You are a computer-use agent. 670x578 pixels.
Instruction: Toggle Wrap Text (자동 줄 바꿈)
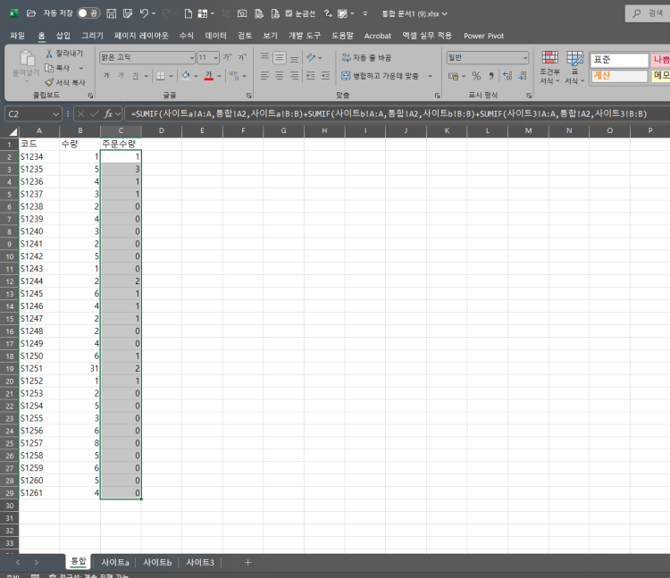pos(366,57)
